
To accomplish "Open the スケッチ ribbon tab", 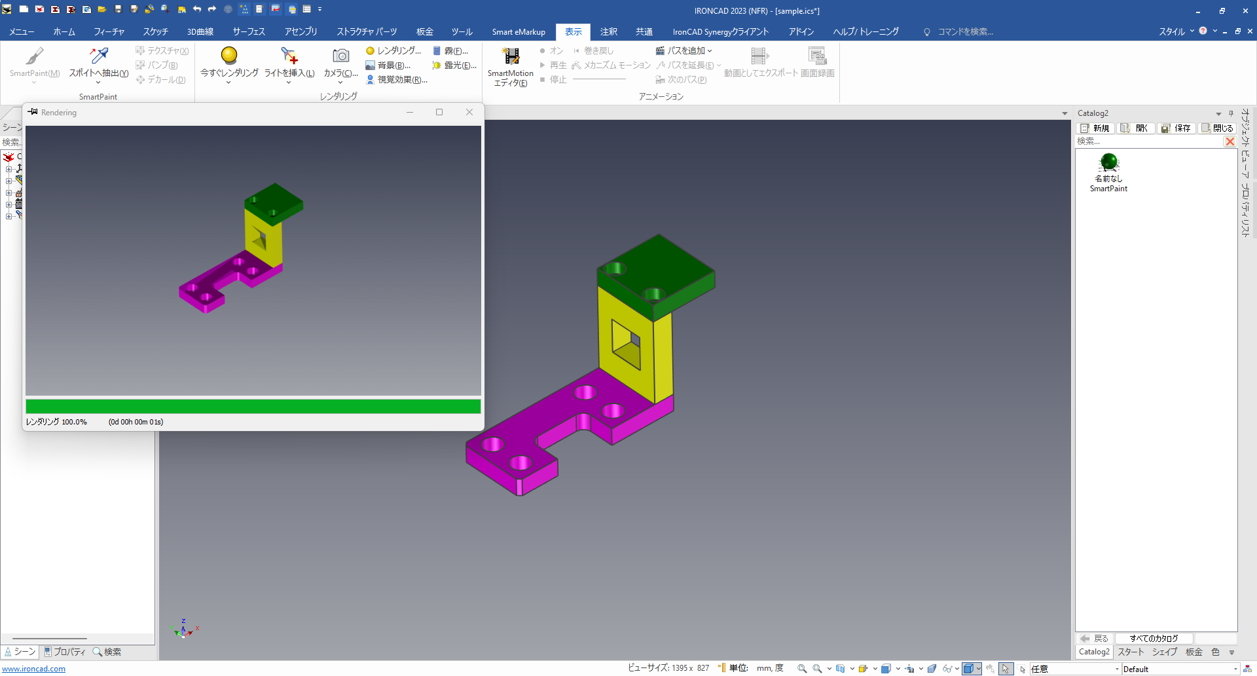I will pos(156,31).
